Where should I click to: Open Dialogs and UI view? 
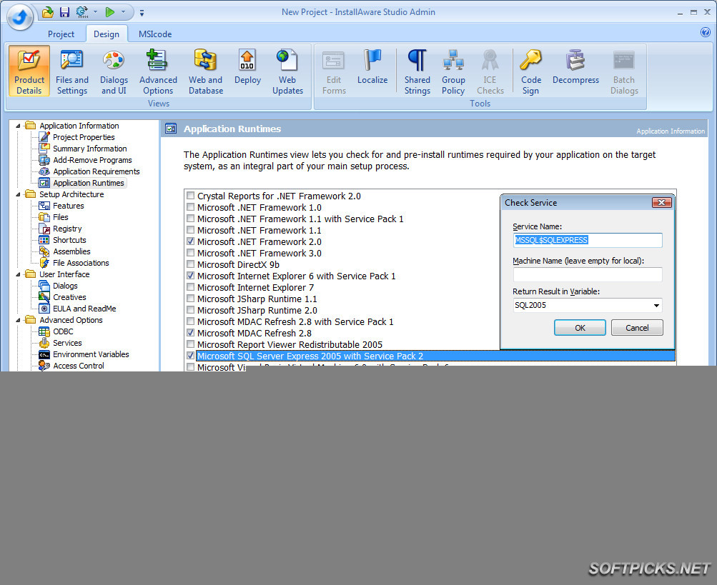114,71
